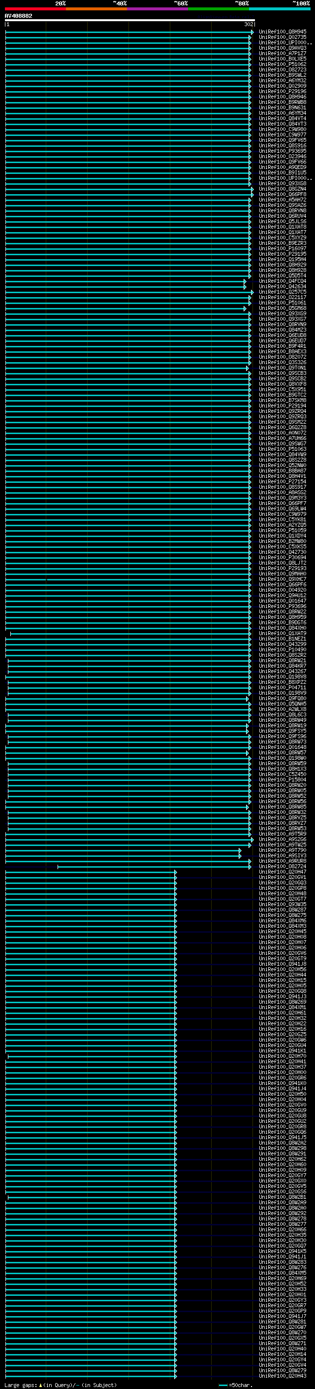This screenshot has width=315, height=1389.
Task: Select label UniRef100_A9QED9
Action: [x=283, y=167]
